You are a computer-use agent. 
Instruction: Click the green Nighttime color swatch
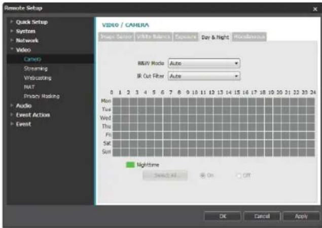[x=130, y=165]
